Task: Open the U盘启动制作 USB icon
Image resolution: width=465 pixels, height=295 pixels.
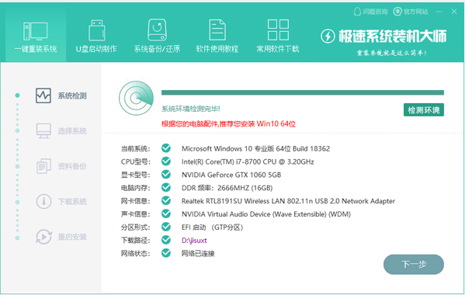Action: (x=97, y=30)
